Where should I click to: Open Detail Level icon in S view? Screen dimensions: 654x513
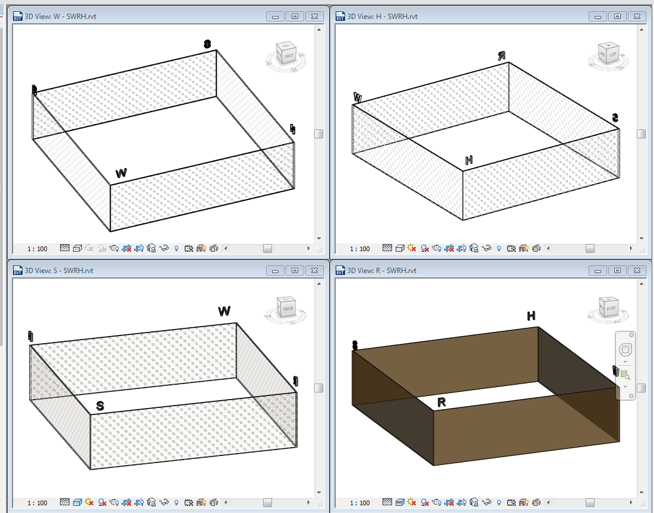pos(64,502)
